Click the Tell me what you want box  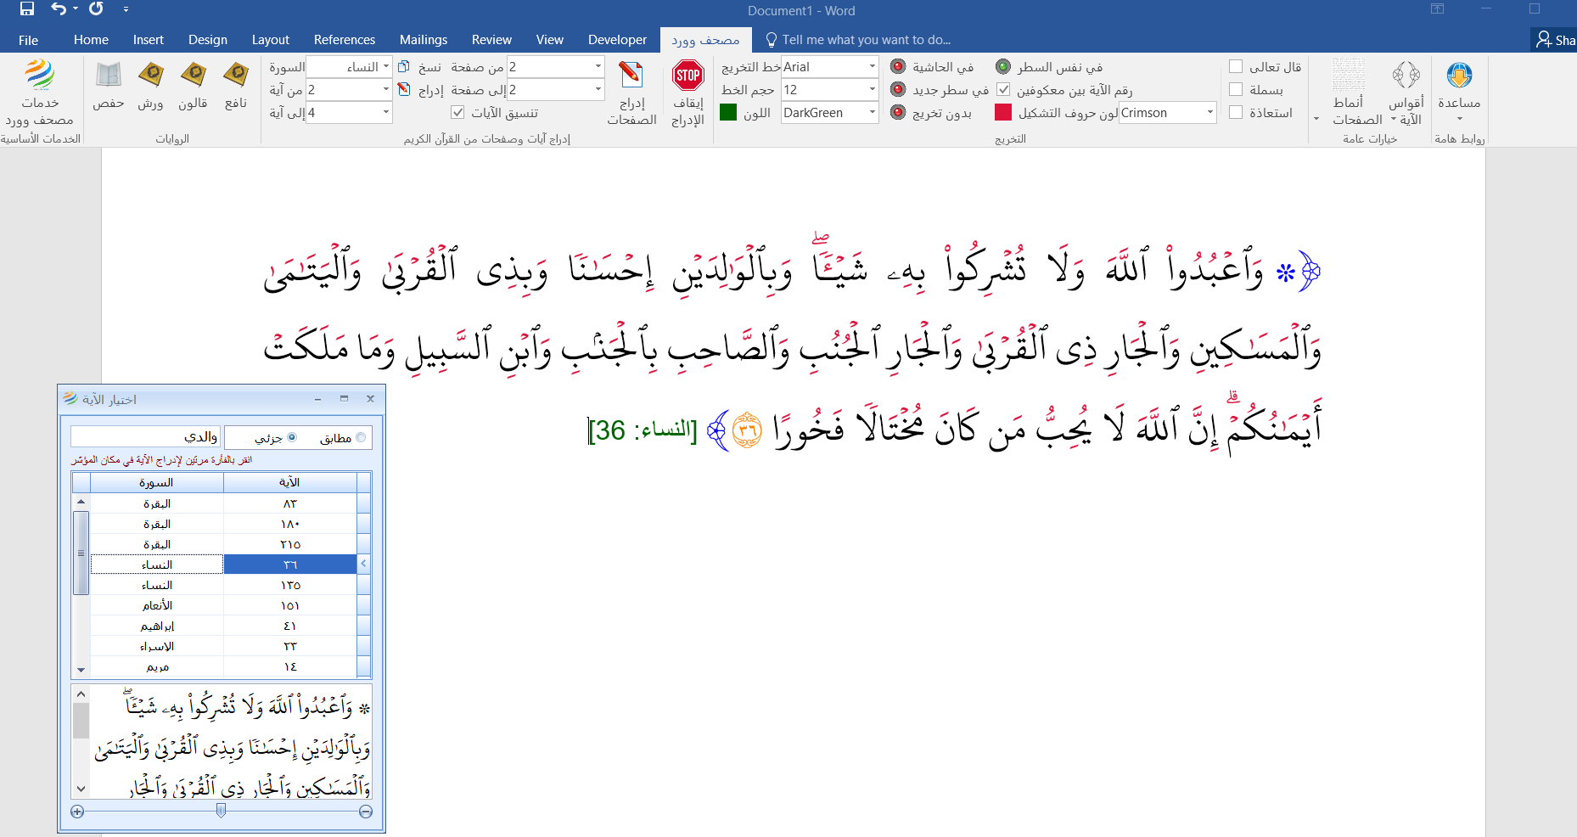click(x=866, y=40)
